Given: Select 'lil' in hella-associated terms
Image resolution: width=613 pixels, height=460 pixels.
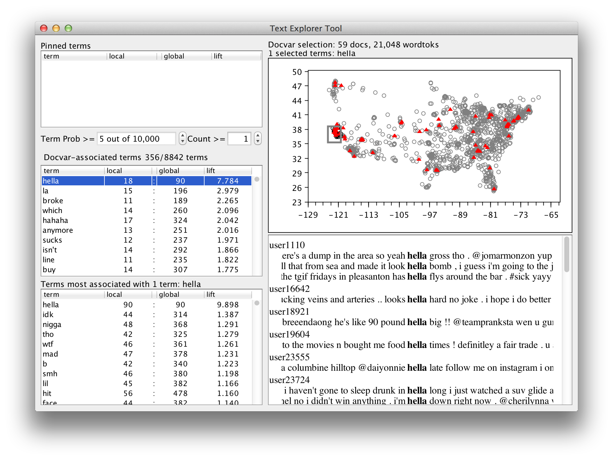Looking at the screenshot, I should point(147,383).
